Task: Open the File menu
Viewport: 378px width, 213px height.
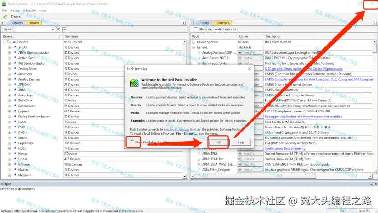Action: coord(5,10)
